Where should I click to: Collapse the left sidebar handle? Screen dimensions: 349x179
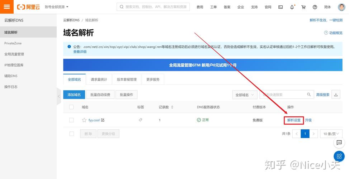point(59,96)
